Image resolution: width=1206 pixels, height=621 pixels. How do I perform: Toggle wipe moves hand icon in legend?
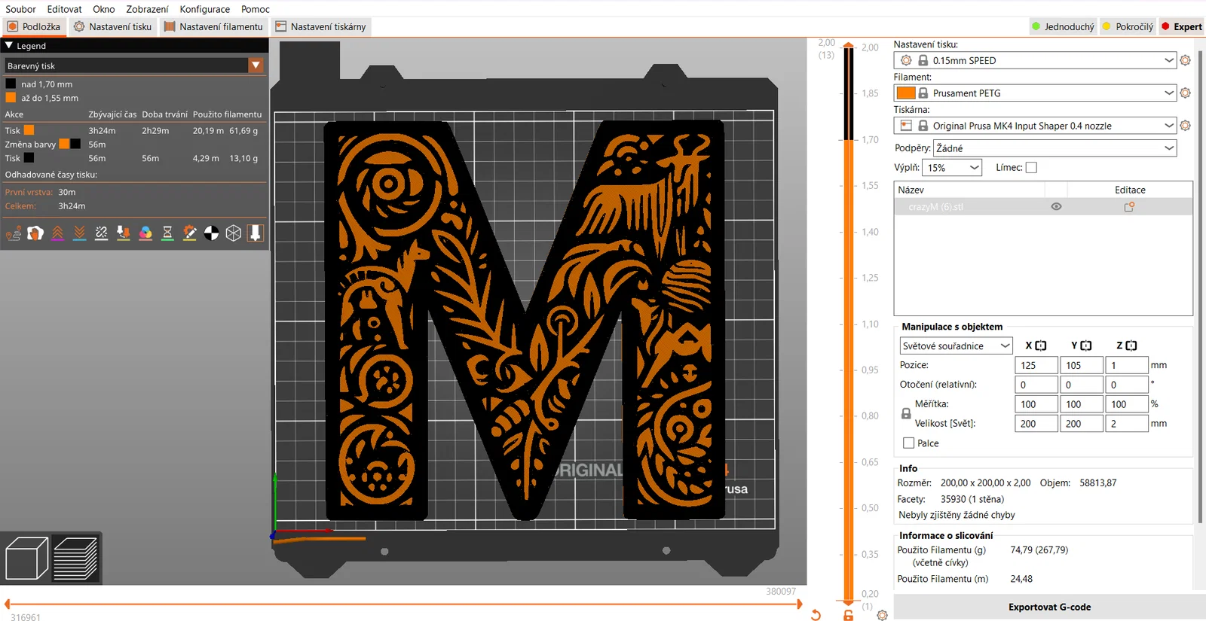tap(35, 233)
